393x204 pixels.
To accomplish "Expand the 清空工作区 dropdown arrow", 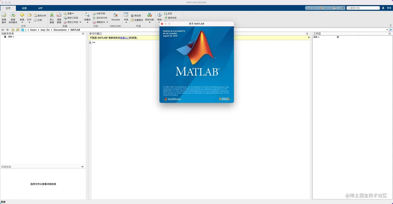I will 80,22.
